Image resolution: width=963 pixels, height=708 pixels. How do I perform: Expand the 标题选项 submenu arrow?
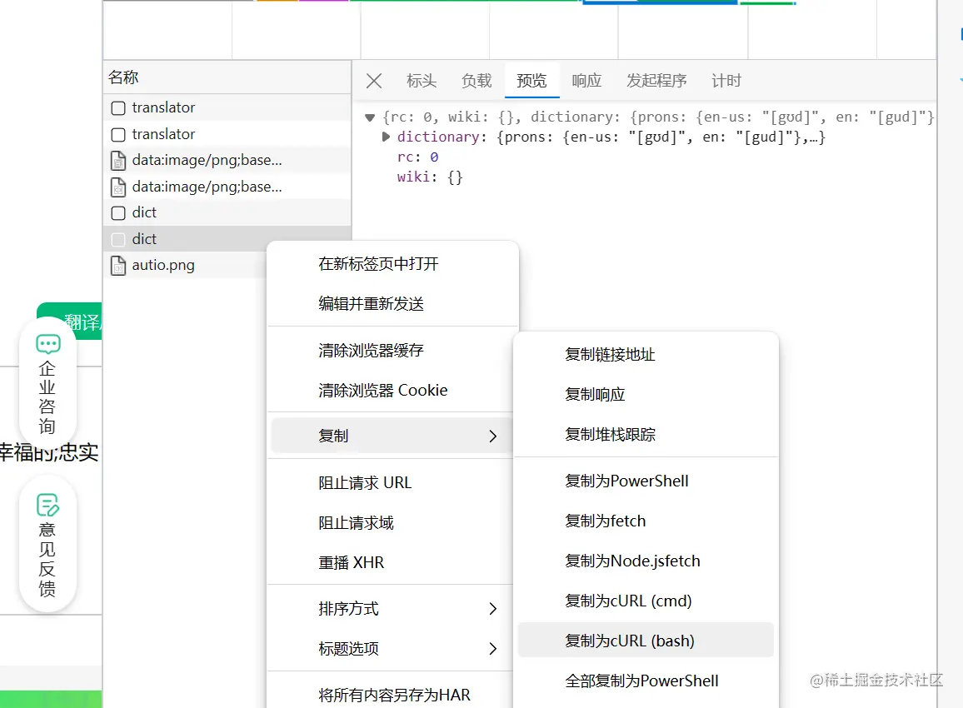[x=492, y=648]
